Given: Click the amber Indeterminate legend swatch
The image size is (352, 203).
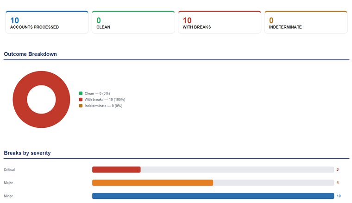Looking at the screenshot, I should point(81,106).
